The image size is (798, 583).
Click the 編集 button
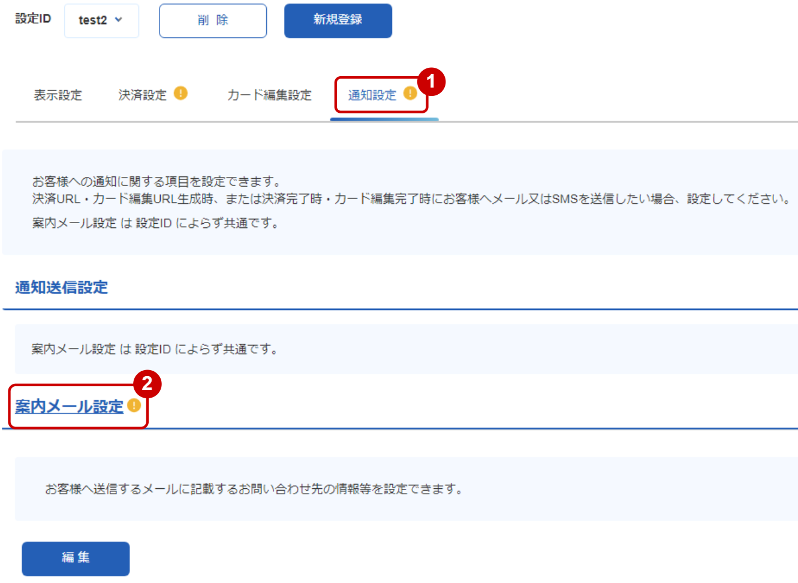click(76, 558)
